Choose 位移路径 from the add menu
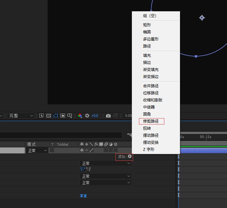This screenshot has width=227, height=208. pyautogui.click(x=156, y=93)
